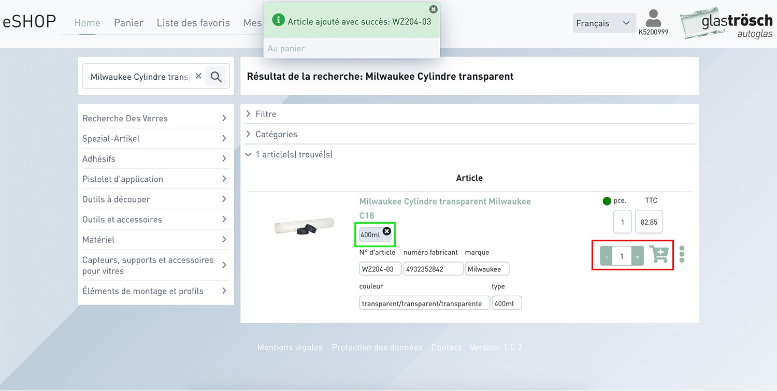Expand Pistolet d'application category
This screenshot has width=777, height=391.
155,179
